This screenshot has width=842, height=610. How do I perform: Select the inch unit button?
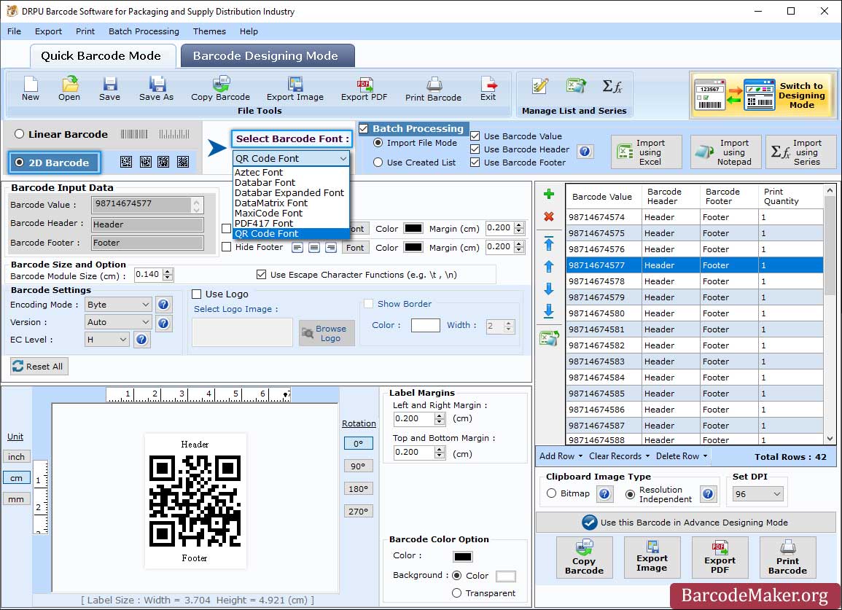point(16,456)
